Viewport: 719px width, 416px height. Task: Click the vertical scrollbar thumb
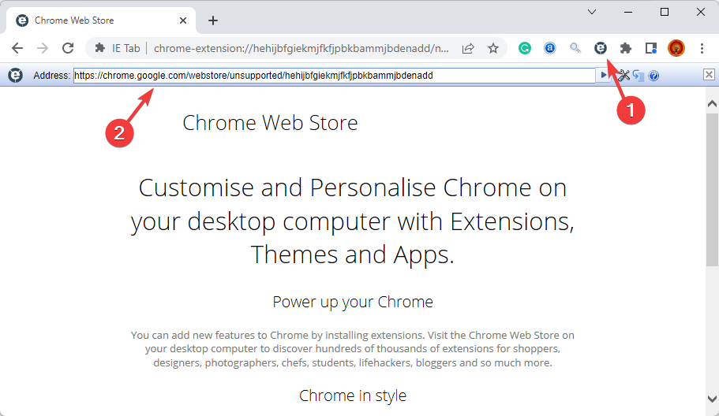click(712, 189)
